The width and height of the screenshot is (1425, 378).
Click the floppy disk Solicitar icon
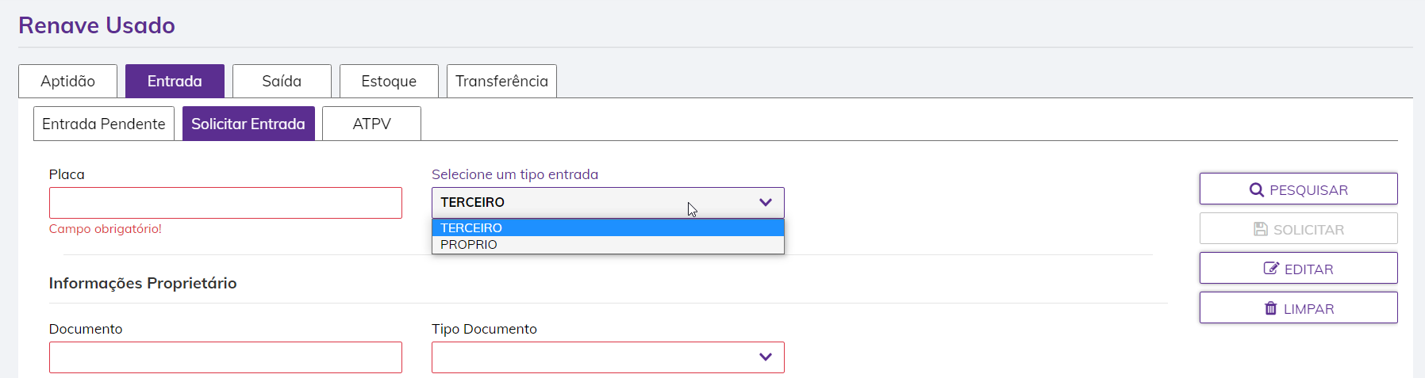click(1261, 229)
